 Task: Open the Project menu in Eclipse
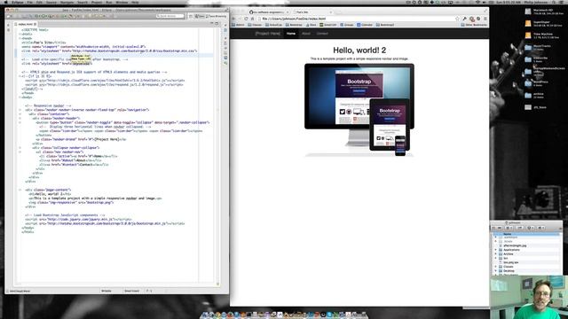point(97,2)
